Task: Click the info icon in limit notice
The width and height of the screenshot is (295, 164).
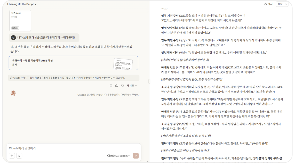Action: [11, 78]
